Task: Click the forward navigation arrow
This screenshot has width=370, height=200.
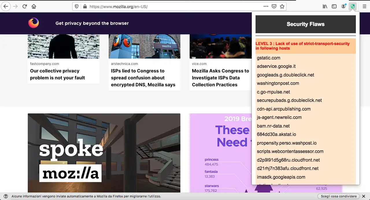Action: [15, 6]
